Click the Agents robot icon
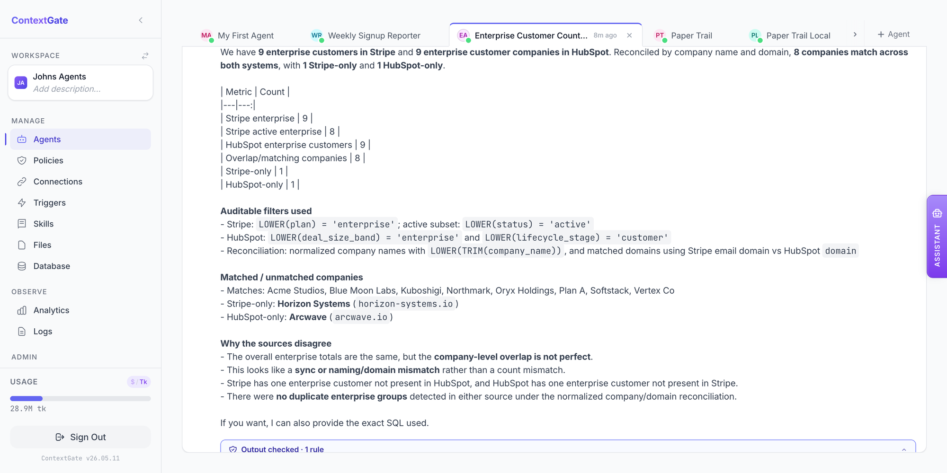Screen dimensions: 947x473 pos(22,140)
